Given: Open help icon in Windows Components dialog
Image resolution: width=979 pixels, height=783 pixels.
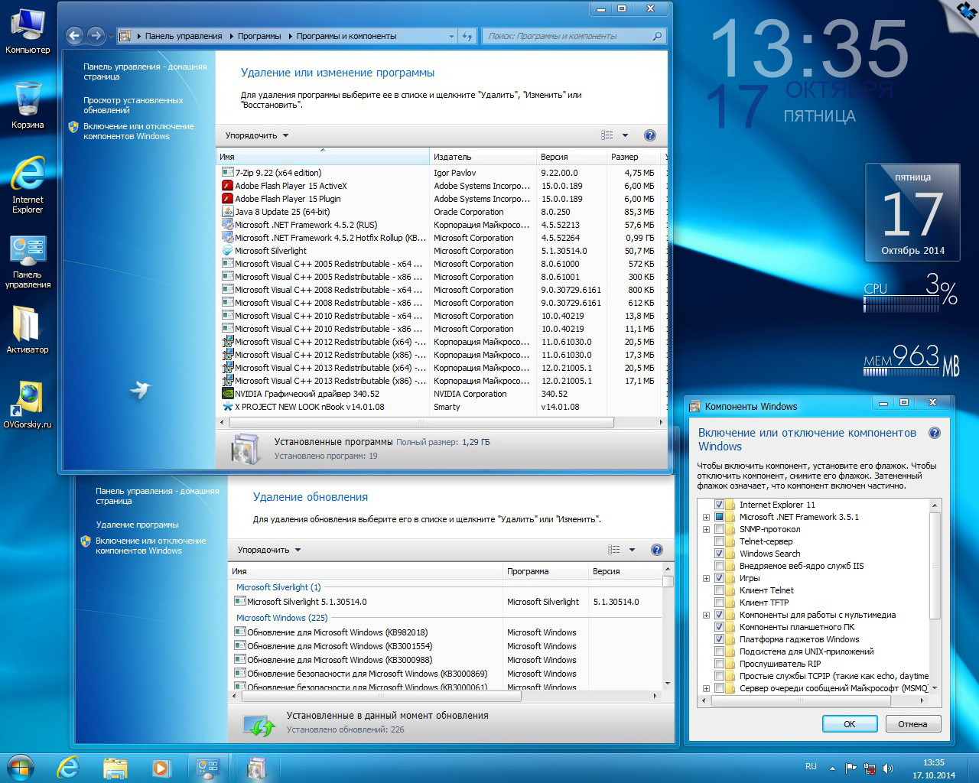Looking at the screenshot, I should tap(935, 433).
